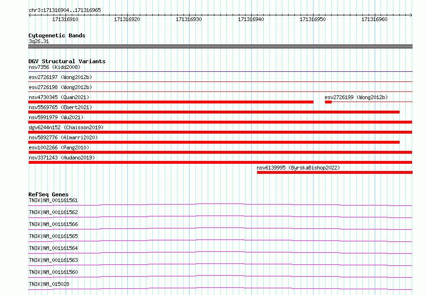The height and width of the screenshot is (295, 426).
Task: Open transcript TNIK|NM_001161561
Action: click(53, 200)
